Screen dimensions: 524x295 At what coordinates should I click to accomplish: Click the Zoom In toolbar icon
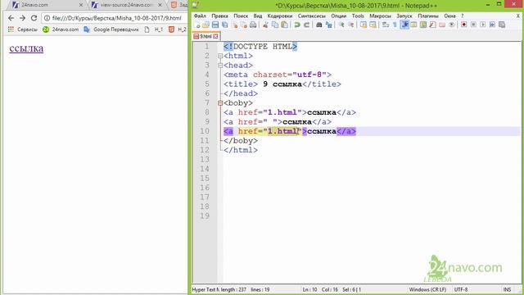[x=341, y=25]
